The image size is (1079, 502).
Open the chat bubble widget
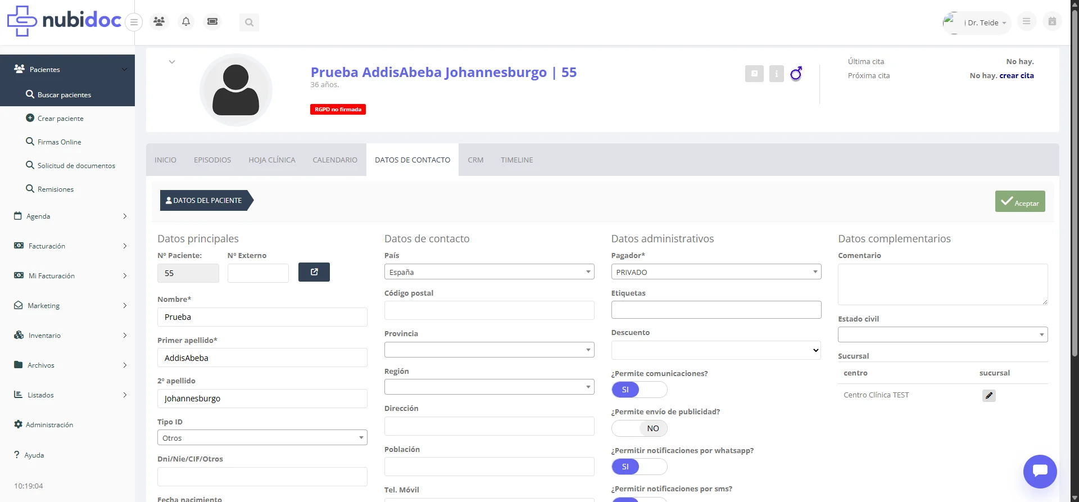tap(1040, 471)
